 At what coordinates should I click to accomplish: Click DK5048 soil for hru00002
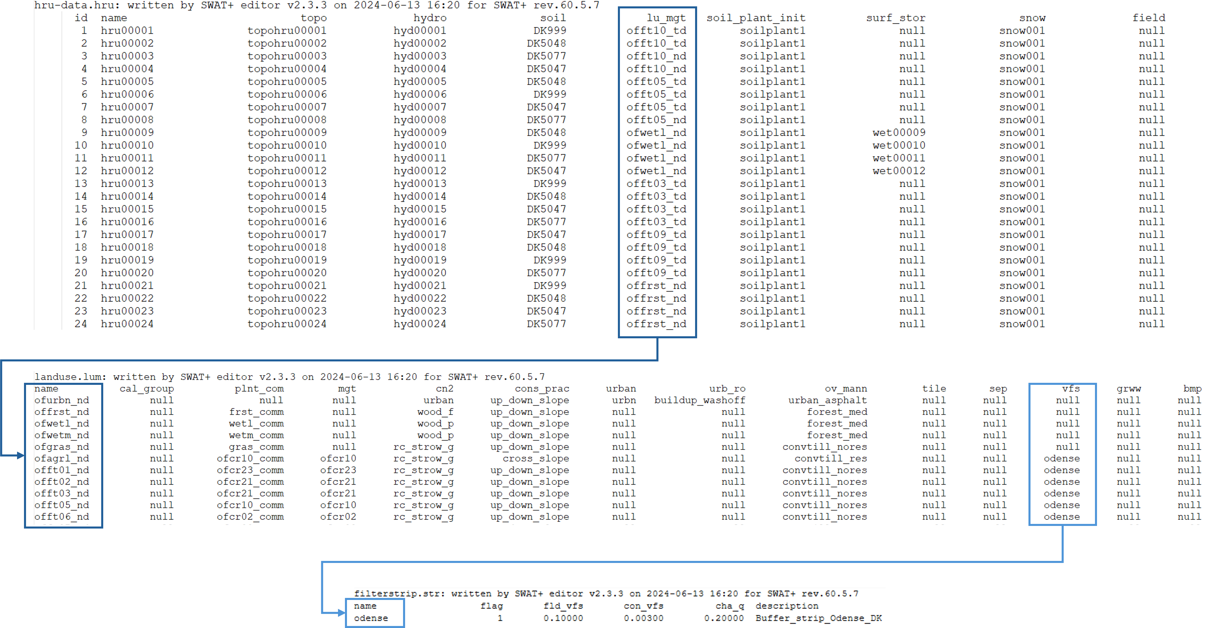click(546, 43)
